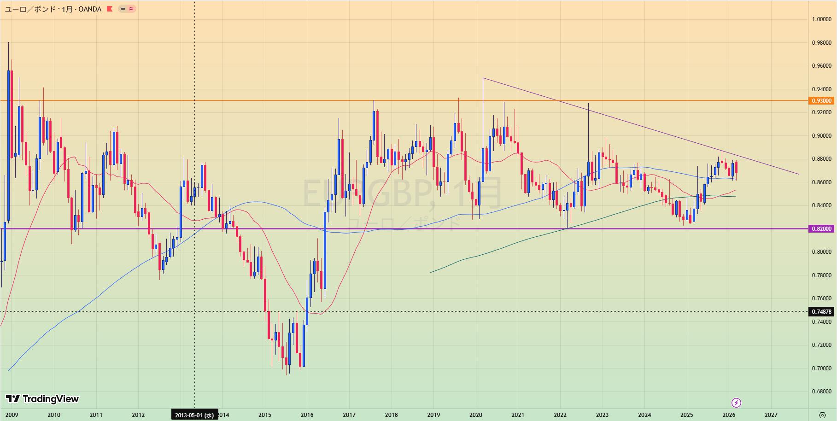This screenshot has height=421, width=837.
Task: Click the 2013-05-01 date label on the time axis
Action: click(x=194, y=415)
